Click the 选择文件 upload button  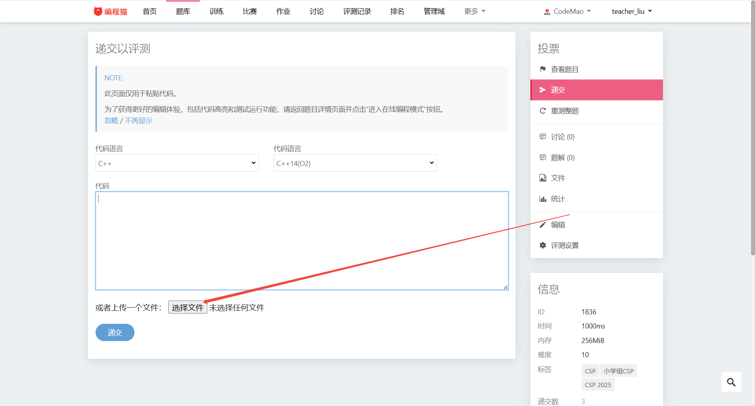(x=188, y=307)
